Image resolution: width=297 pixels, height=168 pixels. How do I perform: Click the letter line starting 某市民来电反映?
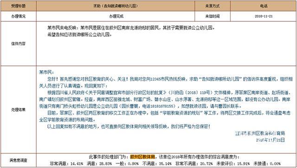click(131, 28)
